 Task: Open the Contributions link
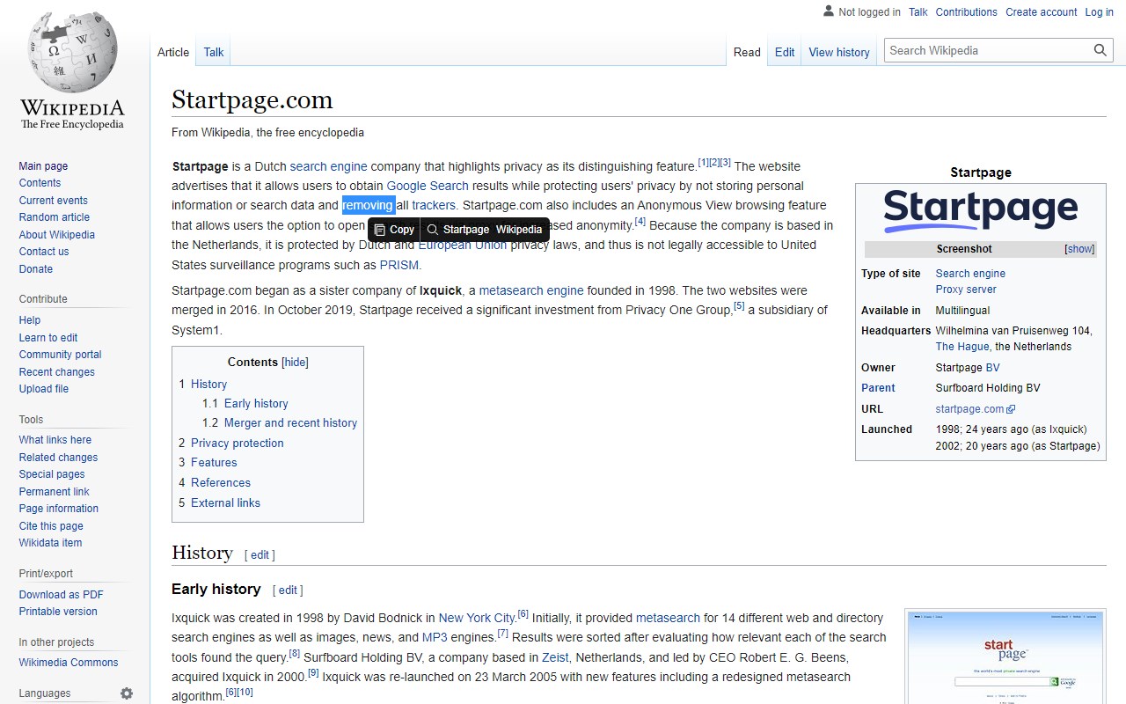(967, 12)
